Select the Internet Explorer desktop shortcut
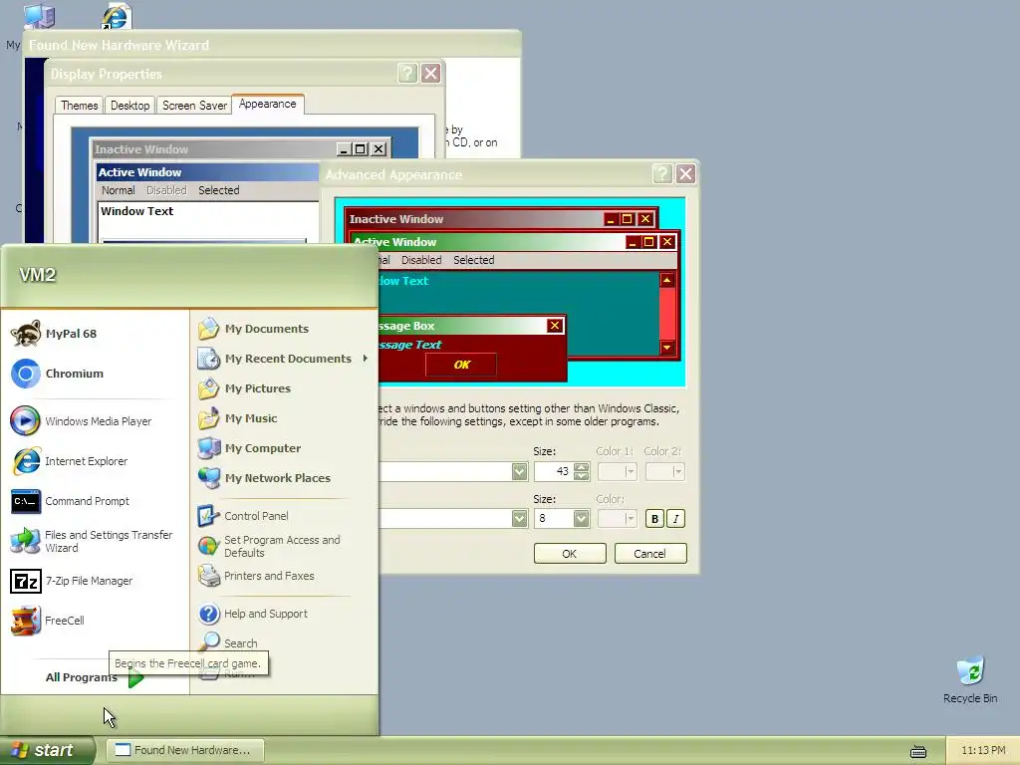 117,16
